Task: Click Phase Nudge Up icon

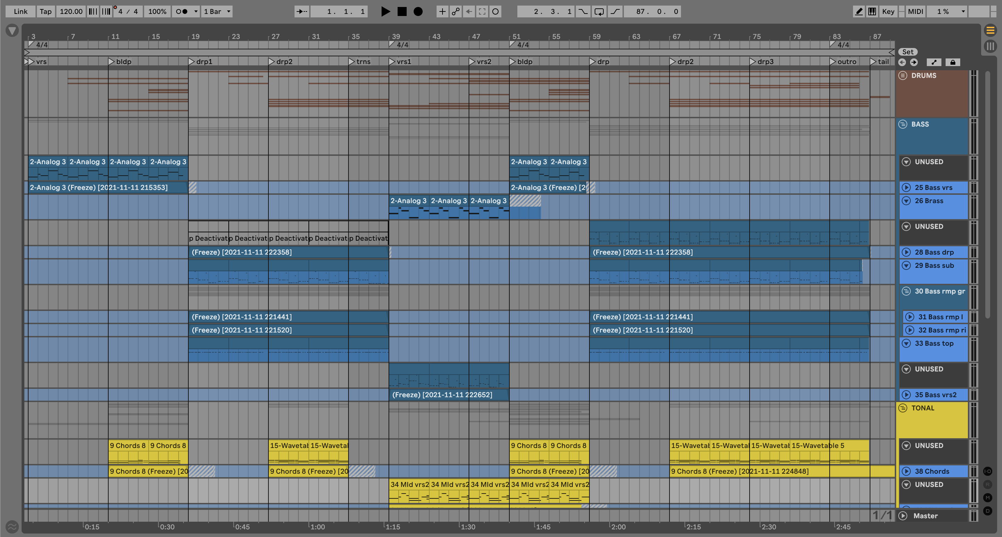Action: coord(106,12)
